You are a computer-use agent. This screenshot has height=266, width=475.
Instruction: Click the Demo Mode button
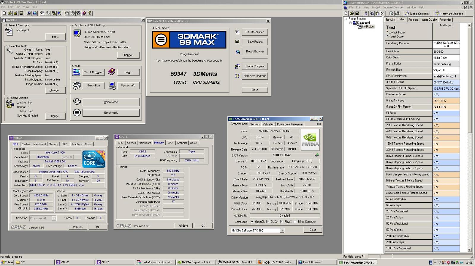111,102
